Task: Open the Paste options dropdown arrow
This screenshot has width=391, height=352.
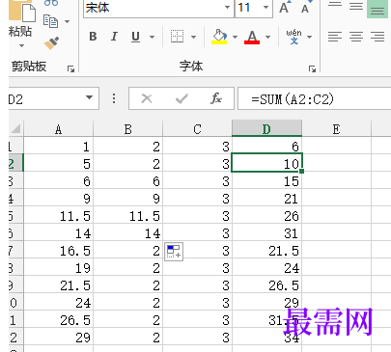Action: 21,45
